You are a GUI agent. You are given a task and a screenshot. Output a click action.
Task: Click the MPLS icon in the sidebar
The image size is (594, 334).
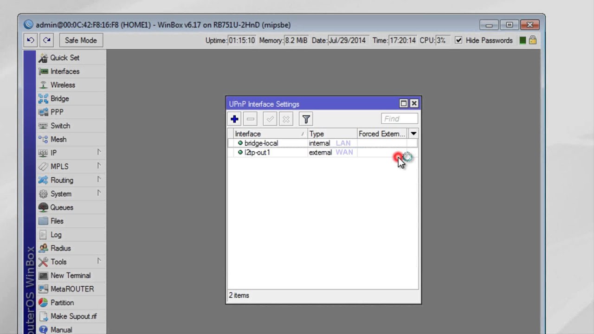tap(43, 167)
